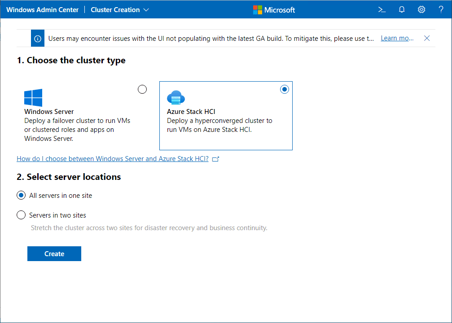Go to Windows Admin Center home

(x=42, y=9)
